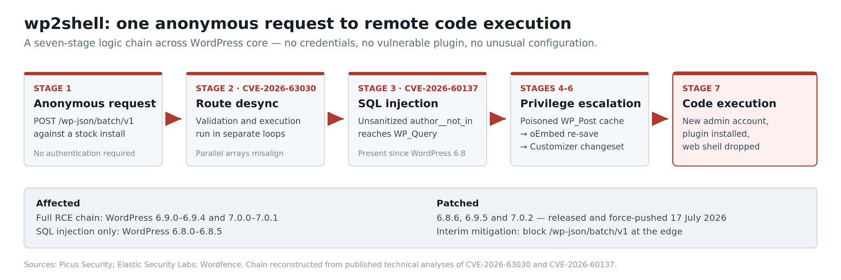Click the Patched heading
Image resolution: width=841 pixels, height=280 pixels.
[x=457, y=203]
